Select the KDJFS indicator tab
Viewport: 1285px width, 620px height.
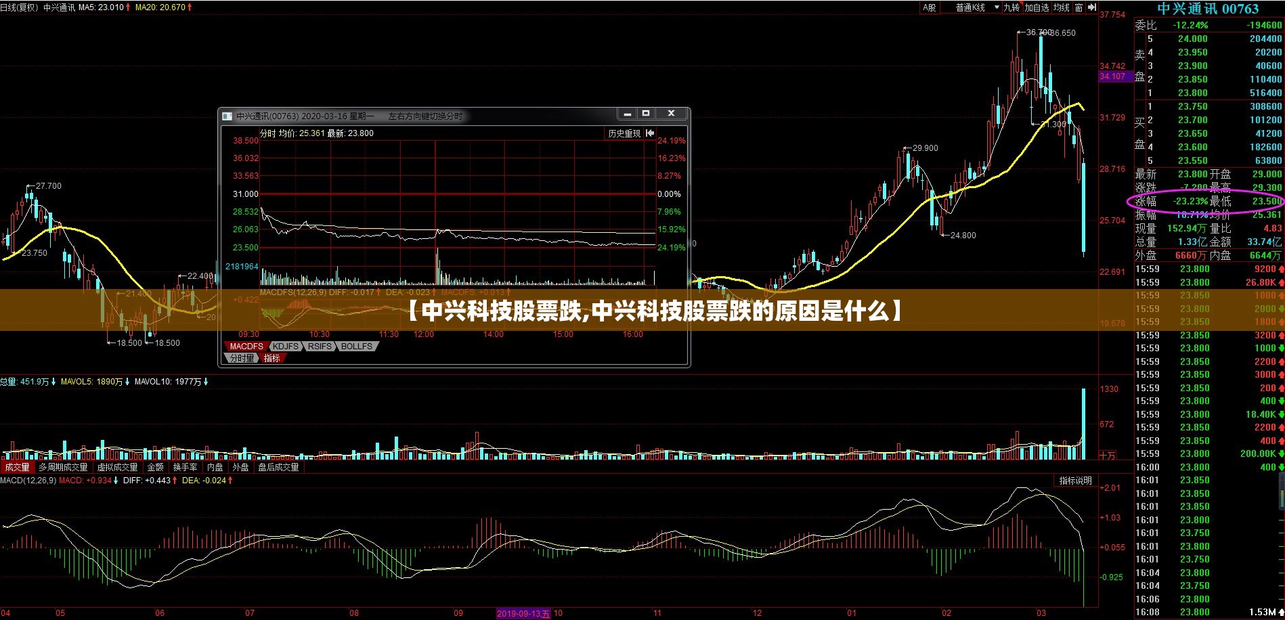point(286,346)
